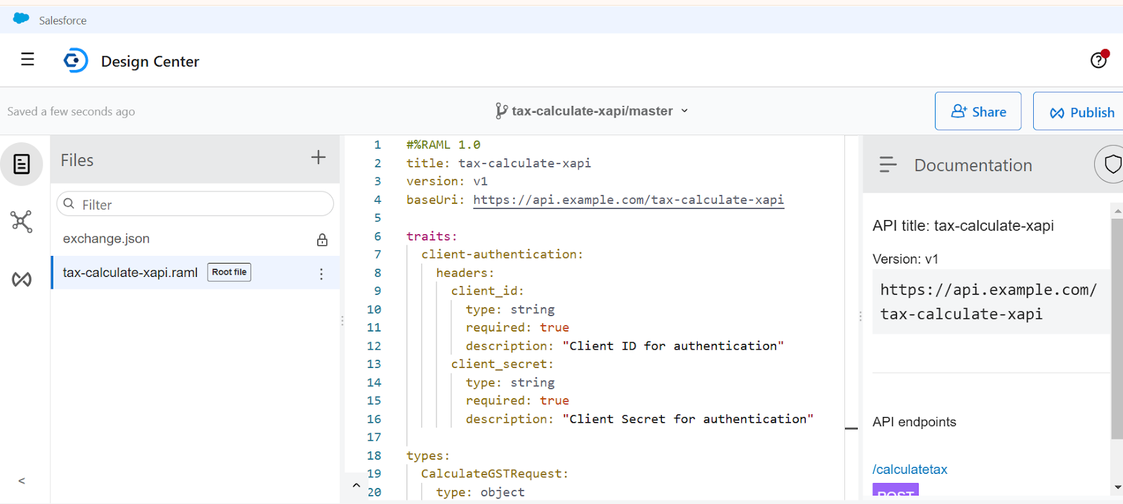Click the Salesforce cloud logo
The width and height of the screenshot is (1123, 504).
[x=21, y=19]
